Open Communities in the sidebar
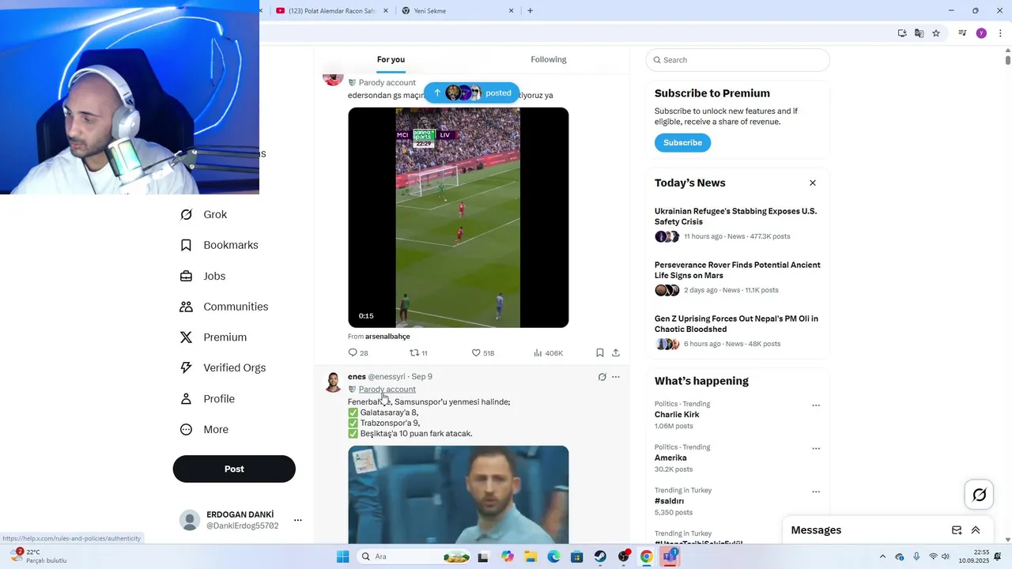Screen dimensions: 1012x569 225,307
